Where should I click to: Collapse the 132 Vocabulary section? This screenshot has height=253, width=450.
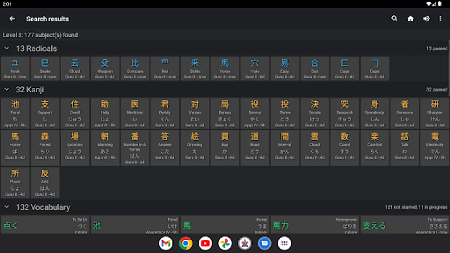[7, 207]
